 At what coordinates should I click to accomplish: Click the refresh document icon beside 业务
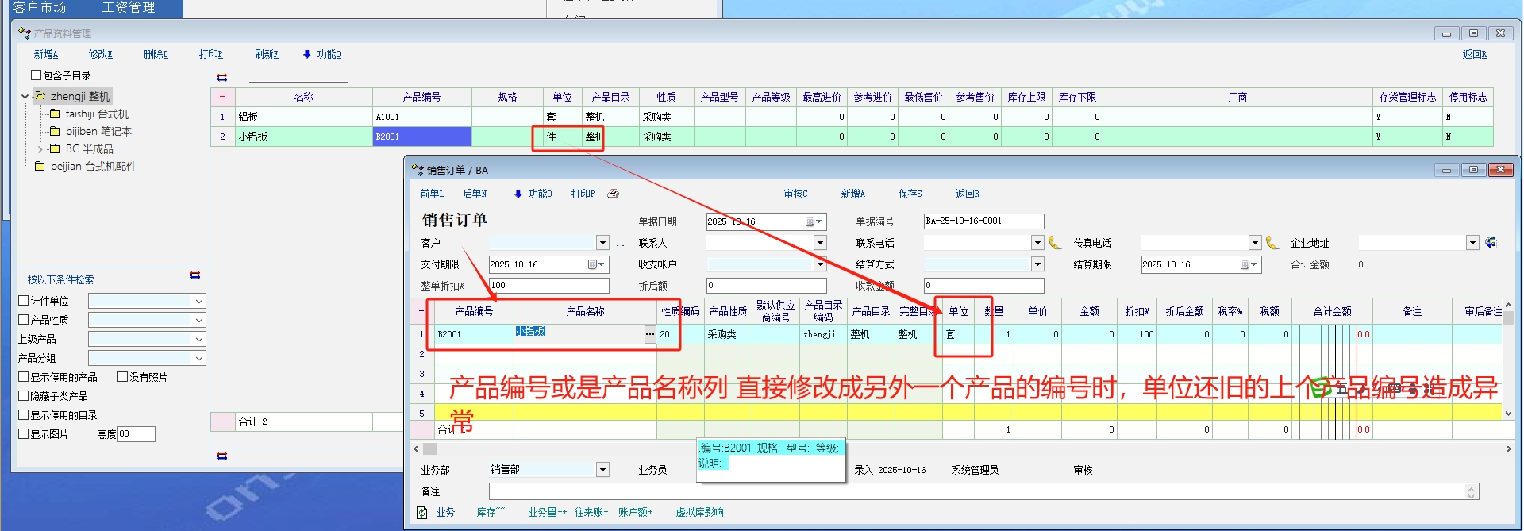422,513
